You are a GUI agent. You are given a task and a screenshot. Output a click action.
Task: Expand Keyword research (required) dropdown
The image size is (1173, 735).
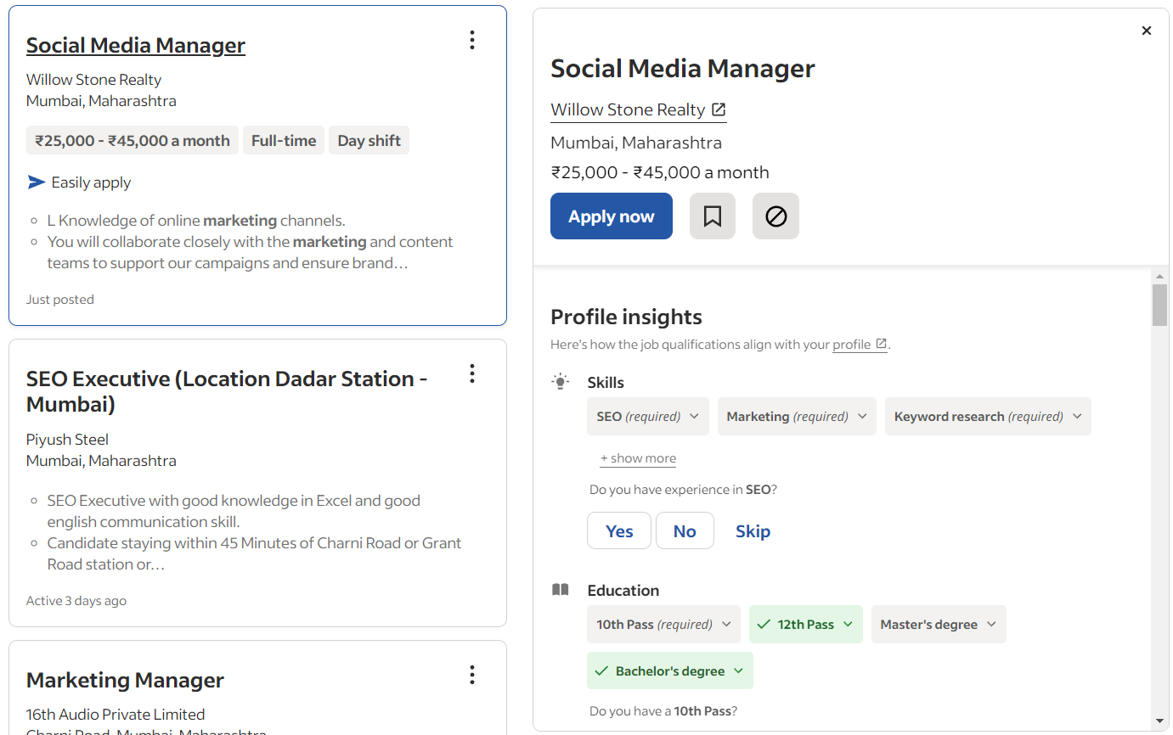(988, 417)
